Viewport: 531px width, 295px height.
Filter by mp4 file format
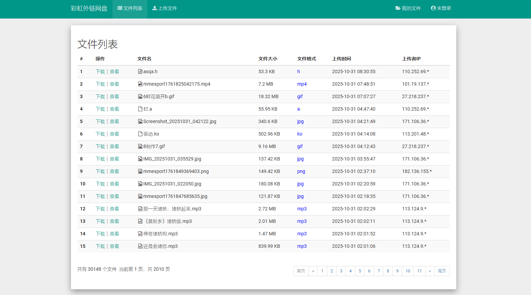302,84
